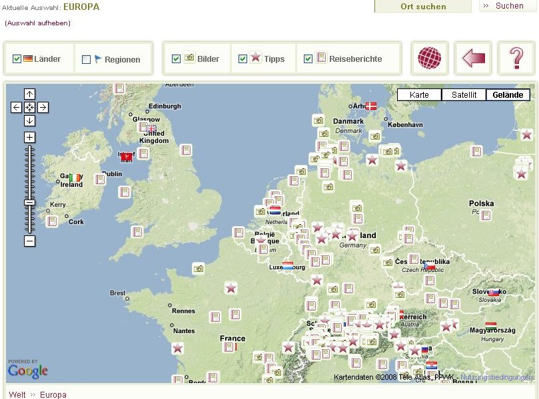Open help with the question mark icon
The image size is (539, 399).
516,59
